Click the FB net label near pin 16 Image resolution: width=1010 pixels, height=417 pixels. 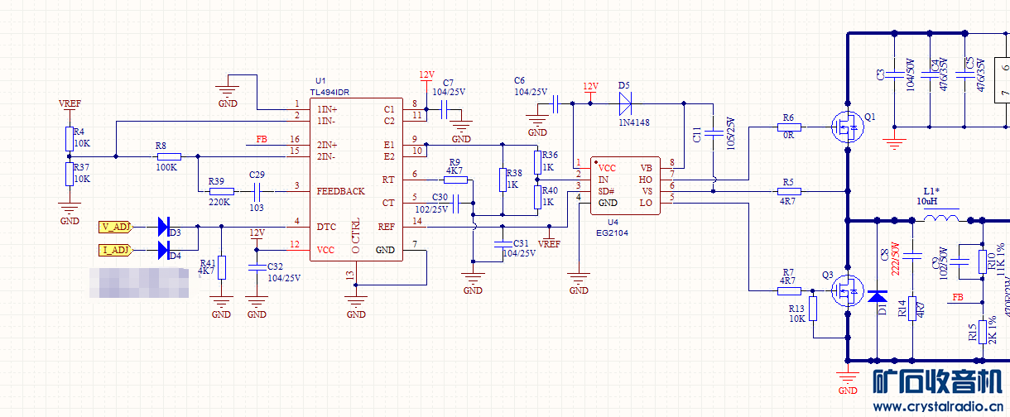[x=262, y=139]
